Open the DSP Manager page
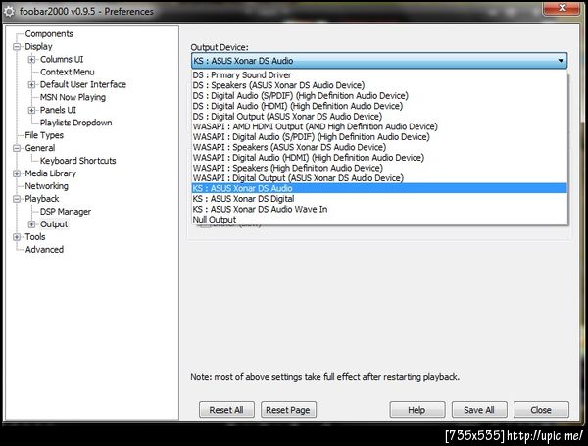Viewport: 588px width, 446px height. pyautogui.click(x=66, y=212)
